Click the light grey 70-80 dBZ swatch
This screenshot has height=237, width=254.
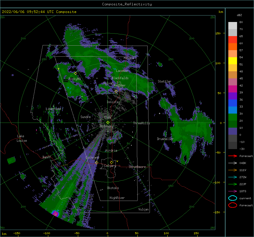pyautogui.click(x=233, y=26)
